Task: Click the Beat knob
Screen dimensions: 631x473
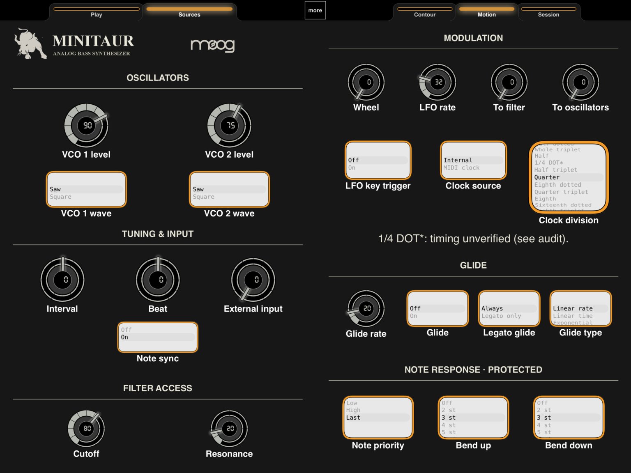Action: [x=158, y=280]
